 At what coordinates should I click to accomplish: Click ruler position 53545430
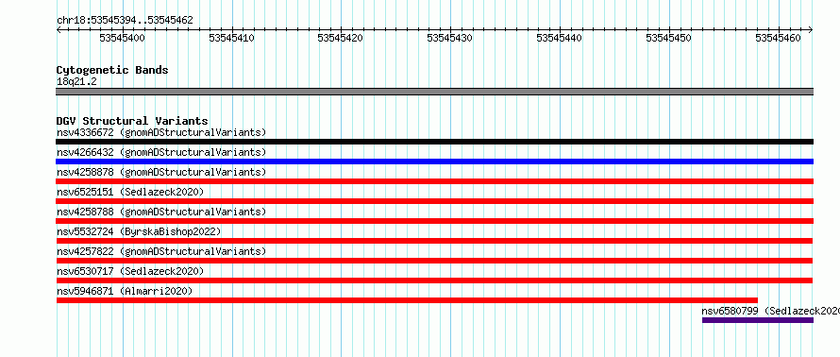coord(450,38)
